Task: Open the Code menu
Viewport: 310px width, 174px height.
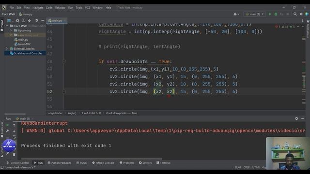Action: pos(49,8)
